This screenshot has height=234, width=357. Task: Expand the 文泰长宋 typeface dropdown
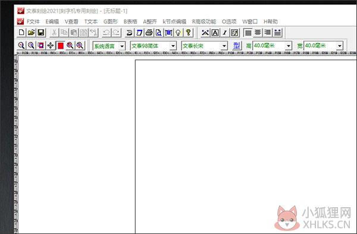[x=224, y=46]
